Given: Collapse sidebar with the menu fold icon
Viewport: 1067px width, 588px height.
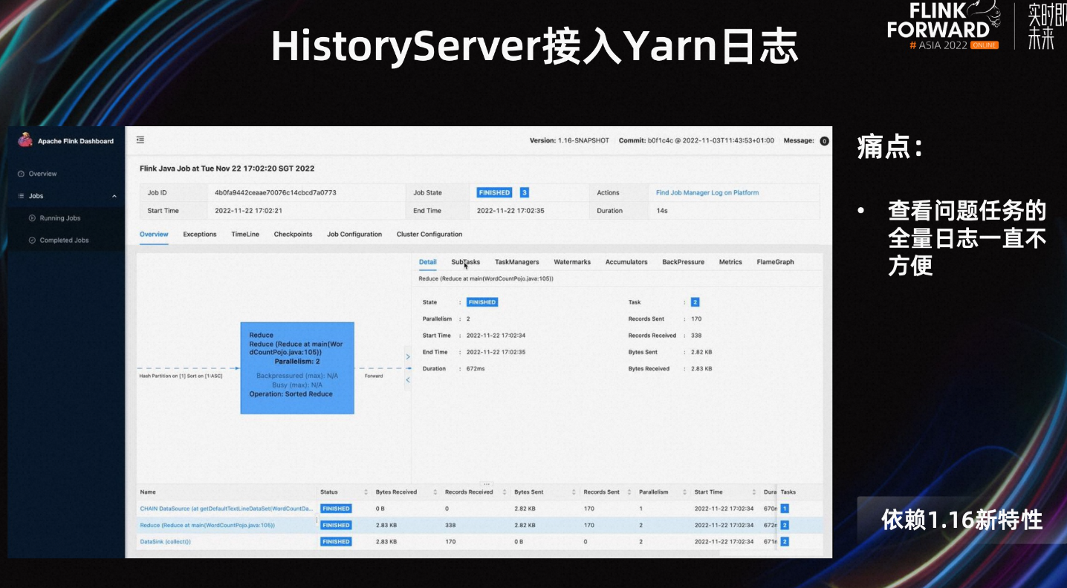Looking at the screenshot, I should pos(140,140).
